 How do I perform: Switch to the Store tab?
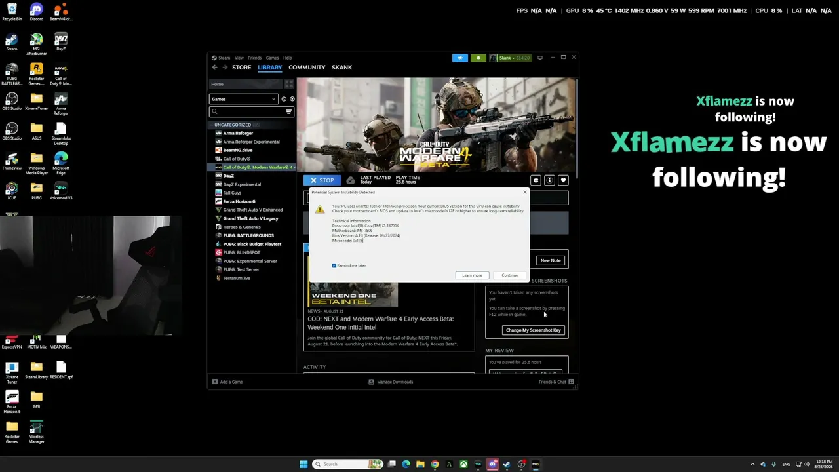click(241, 68)
